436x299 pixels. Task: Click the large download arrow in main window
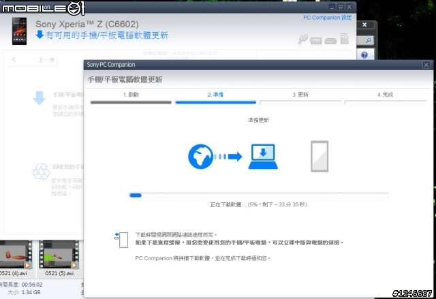click(40, 98)
